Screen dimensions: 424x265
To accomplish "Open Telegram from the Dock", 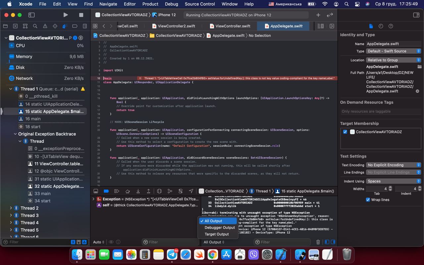I will (x=172, y=254).
